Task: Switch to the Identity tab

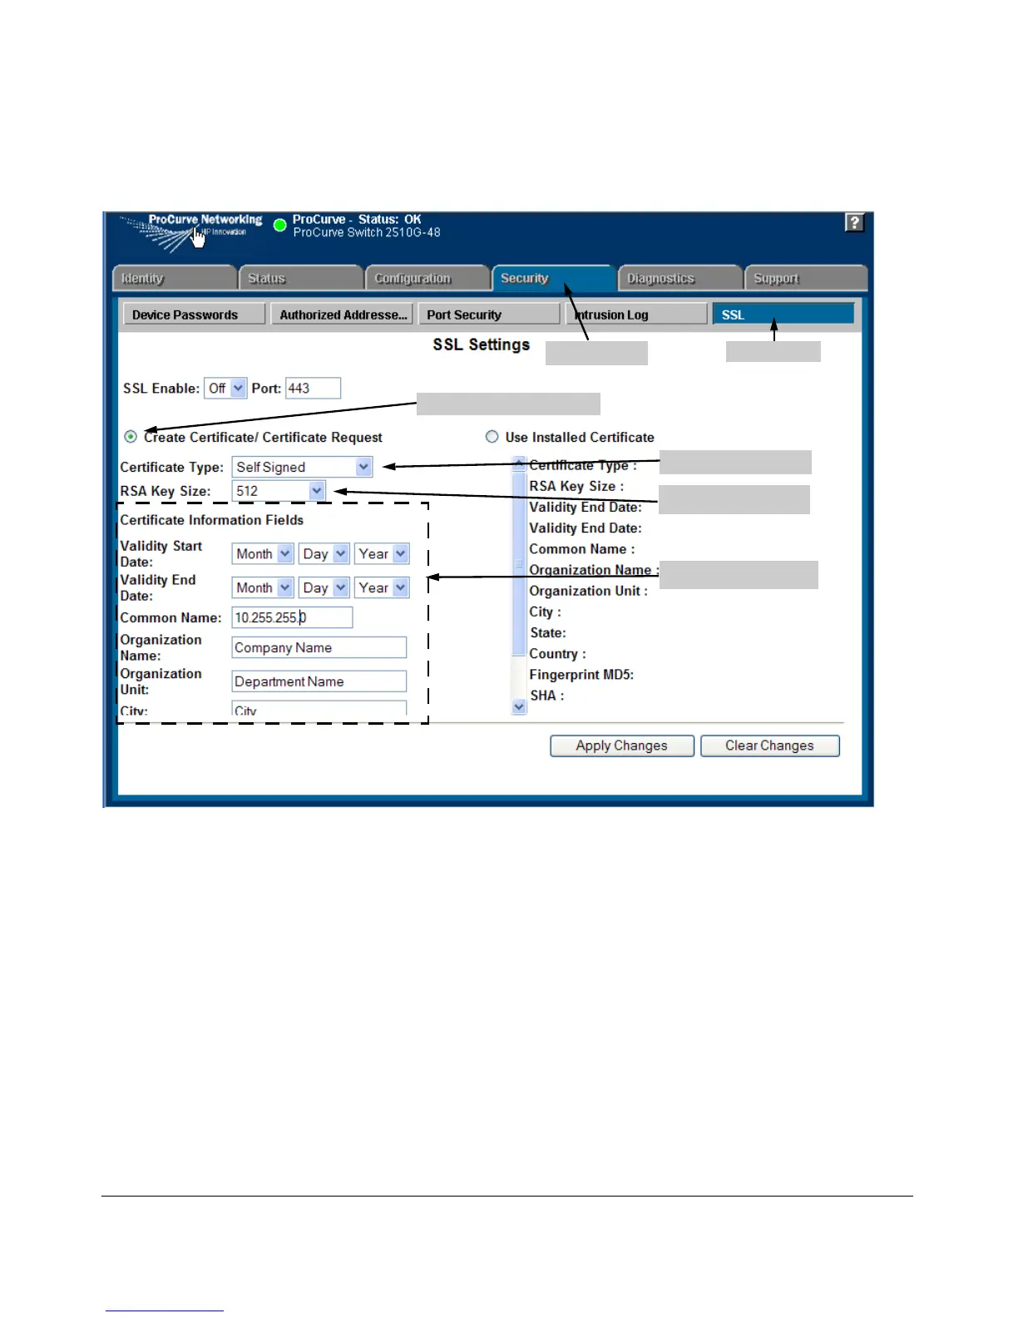Action: 175,278
